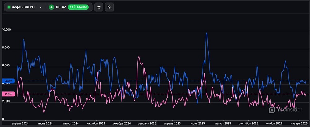
Task: Click the blue line's highest peak
Action: (x=207, y=33)
